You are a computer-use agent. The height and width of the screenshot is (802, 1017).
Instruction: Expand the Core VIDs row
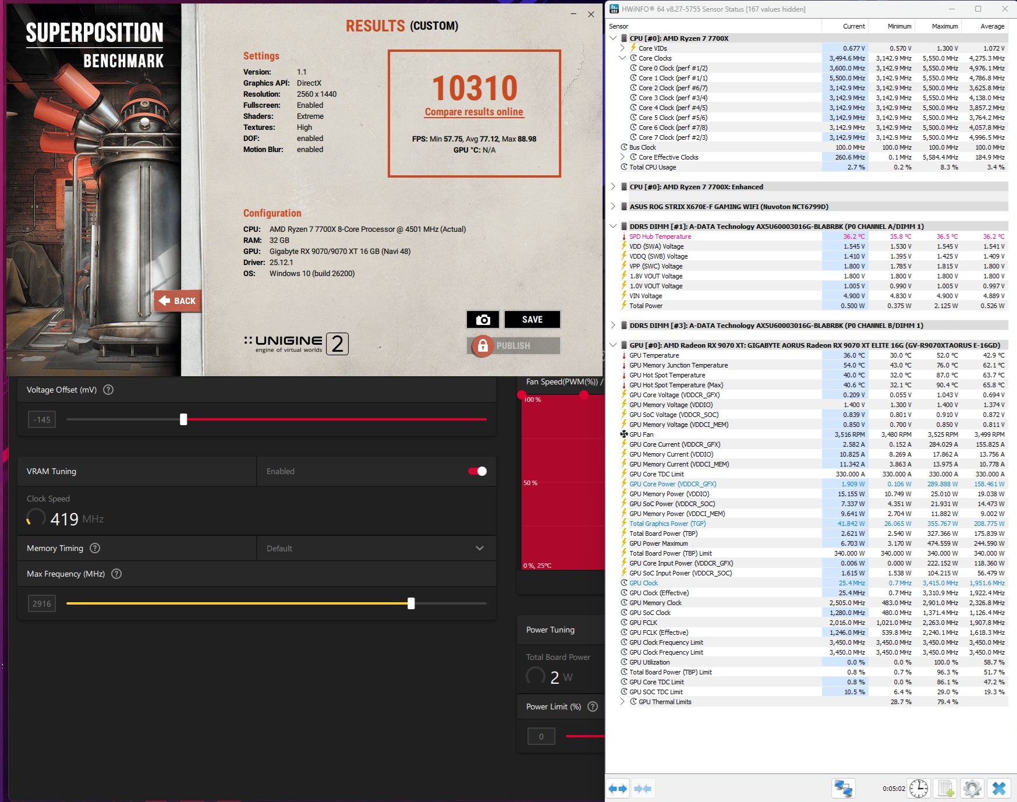point(622,48)
